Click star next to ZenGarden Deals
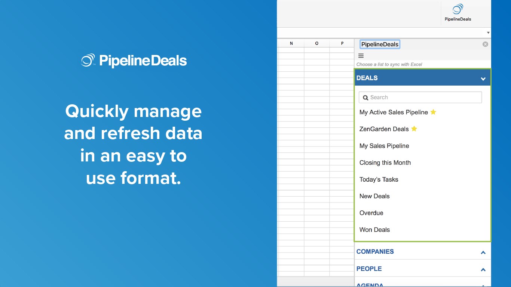 tap(414, 129)
